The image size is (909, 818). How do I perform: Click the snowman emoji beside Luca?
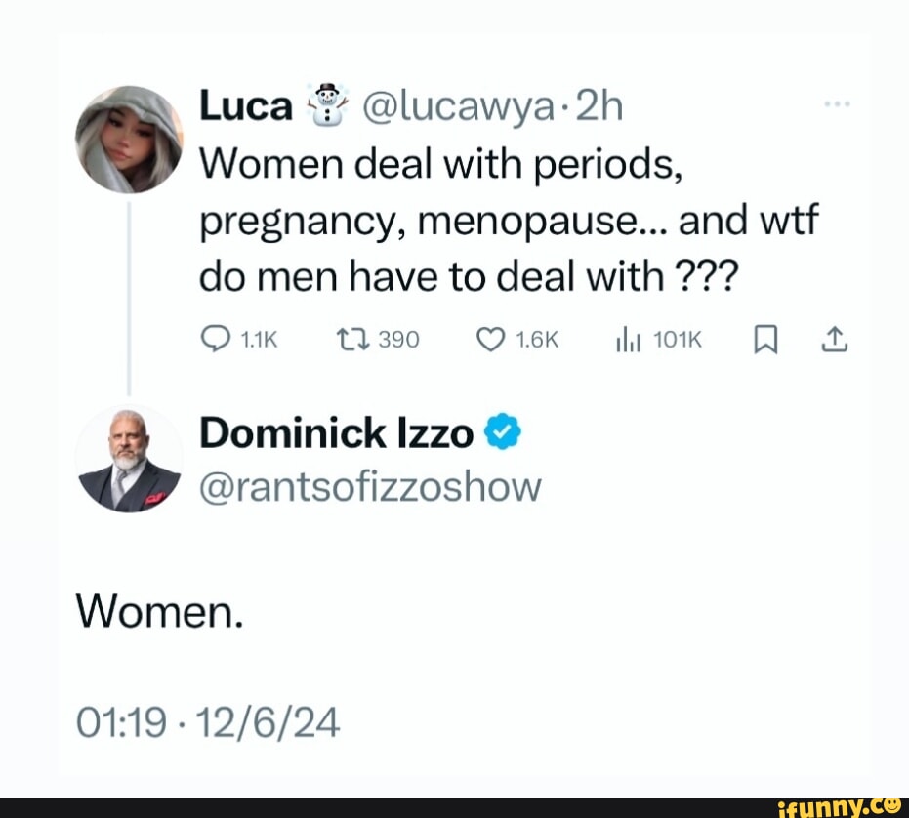click(x=328, y=104)
